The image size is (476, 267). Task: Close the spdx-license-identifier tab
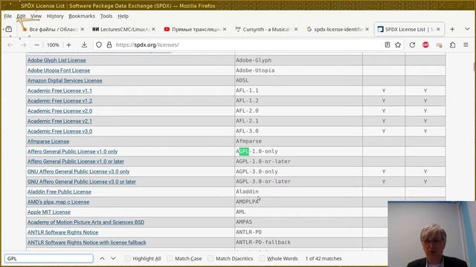tap(367, 29)
